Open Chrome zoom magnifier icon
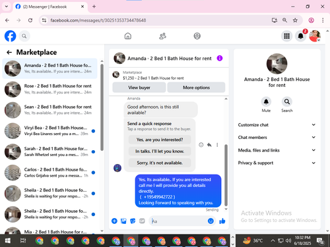330x247 pixels. (x=284, y=20)
